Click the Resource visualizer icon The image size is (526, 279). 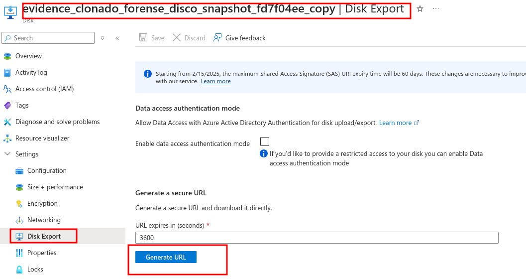[x=7, y=139]
